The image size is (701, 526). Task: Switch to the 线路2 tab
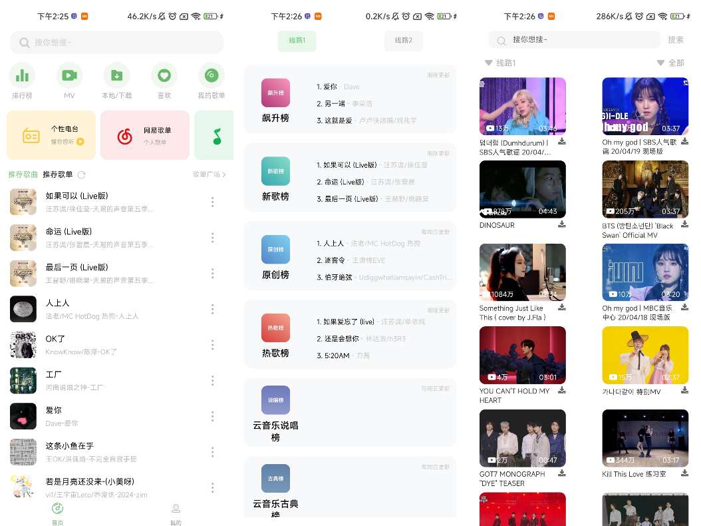403,41
